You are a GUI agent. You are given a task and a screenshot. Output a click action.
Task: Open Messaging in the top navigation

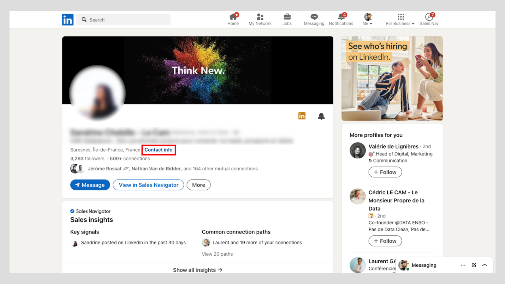tap(314, 19)
